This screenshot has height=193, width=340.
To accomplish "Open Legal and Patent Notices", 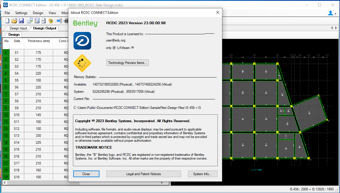I will 144,174.
